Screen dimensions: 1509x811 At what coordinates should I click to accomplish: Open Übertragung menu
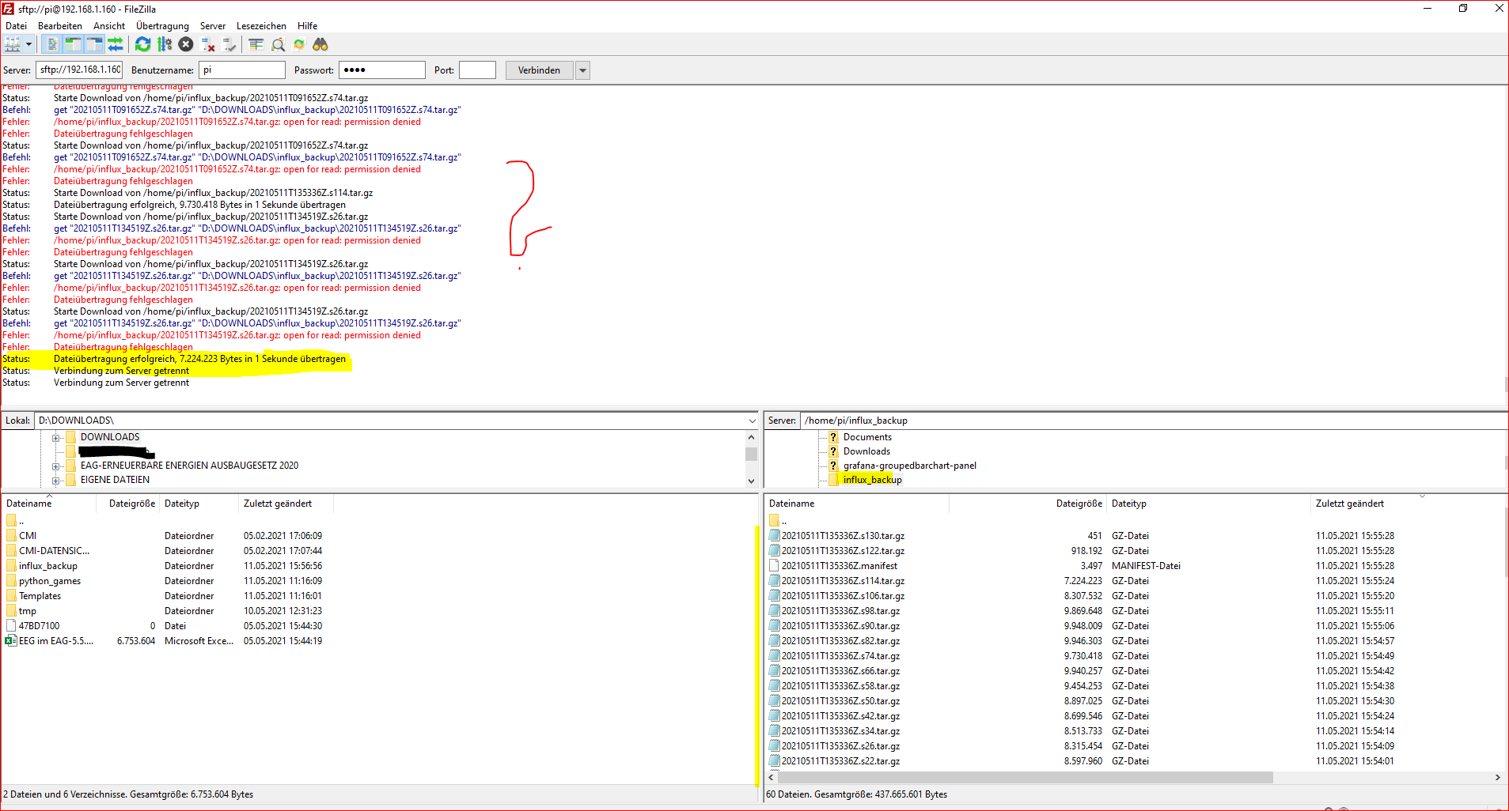point(162,26)
